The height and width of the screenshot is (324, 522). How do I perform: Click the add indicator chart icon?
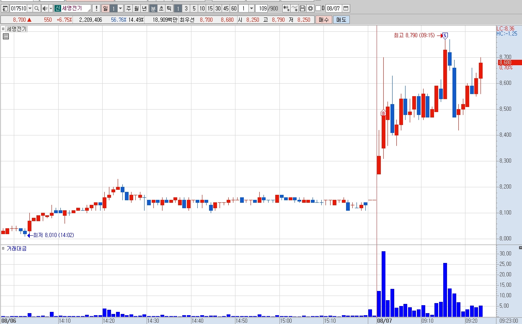pos(295,8)
